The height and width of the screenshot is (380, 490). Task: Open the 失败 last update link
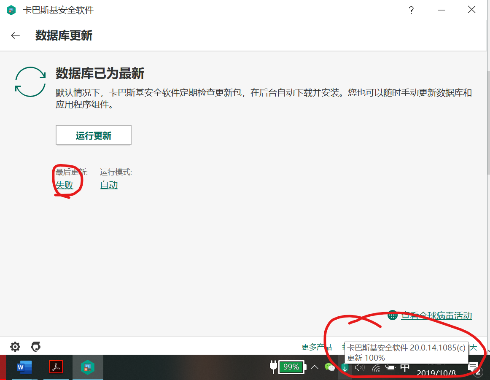[65, 185]
